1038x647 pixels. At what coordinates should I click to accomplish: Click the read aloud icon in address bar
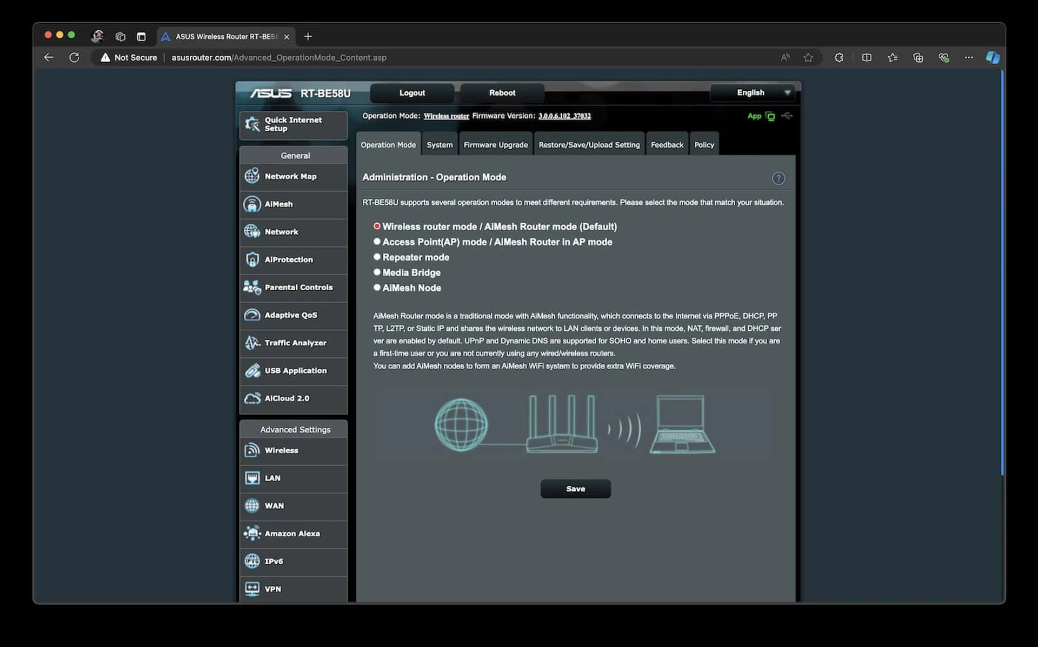(x=785, y=57)
